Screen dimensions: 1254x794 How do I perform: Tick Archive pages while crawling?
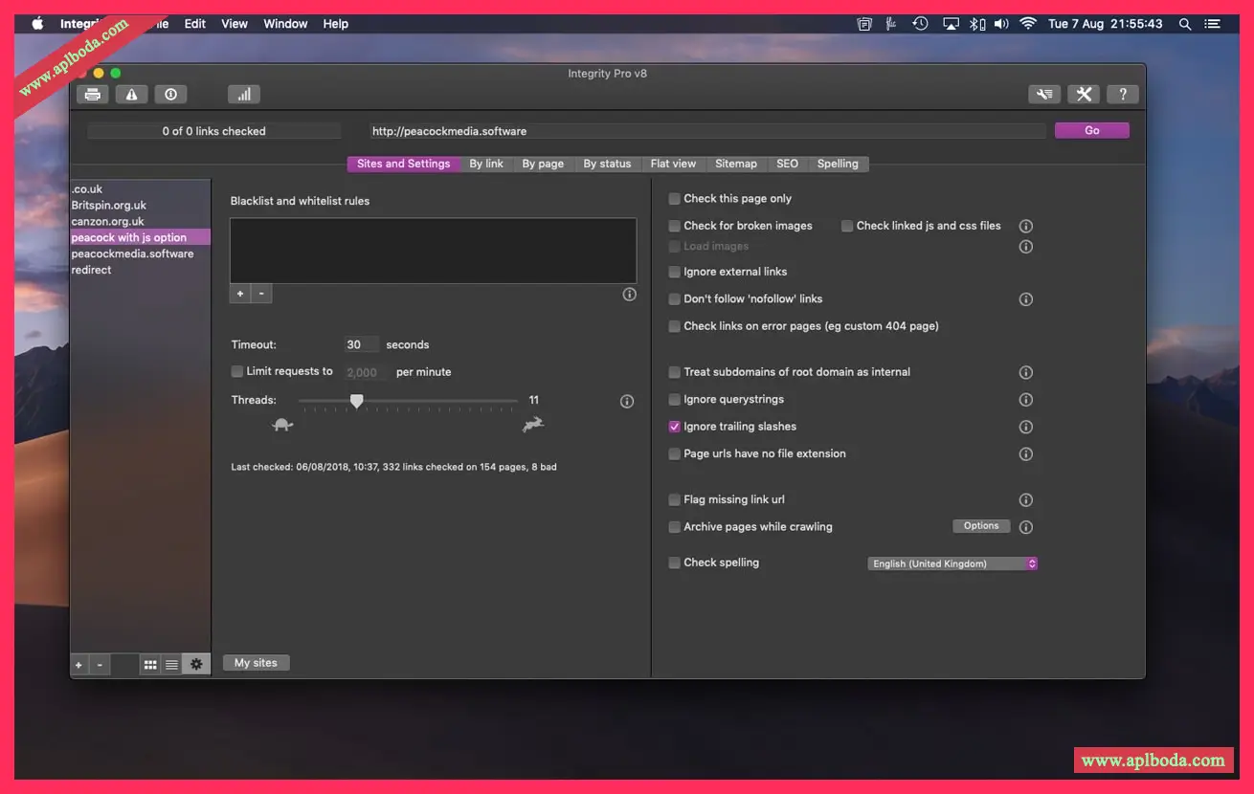[675, 527]
